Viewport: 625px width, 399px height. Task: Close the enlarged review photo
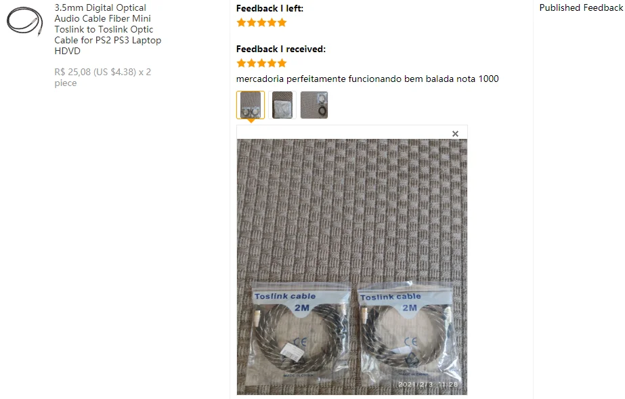pos(455,134)
